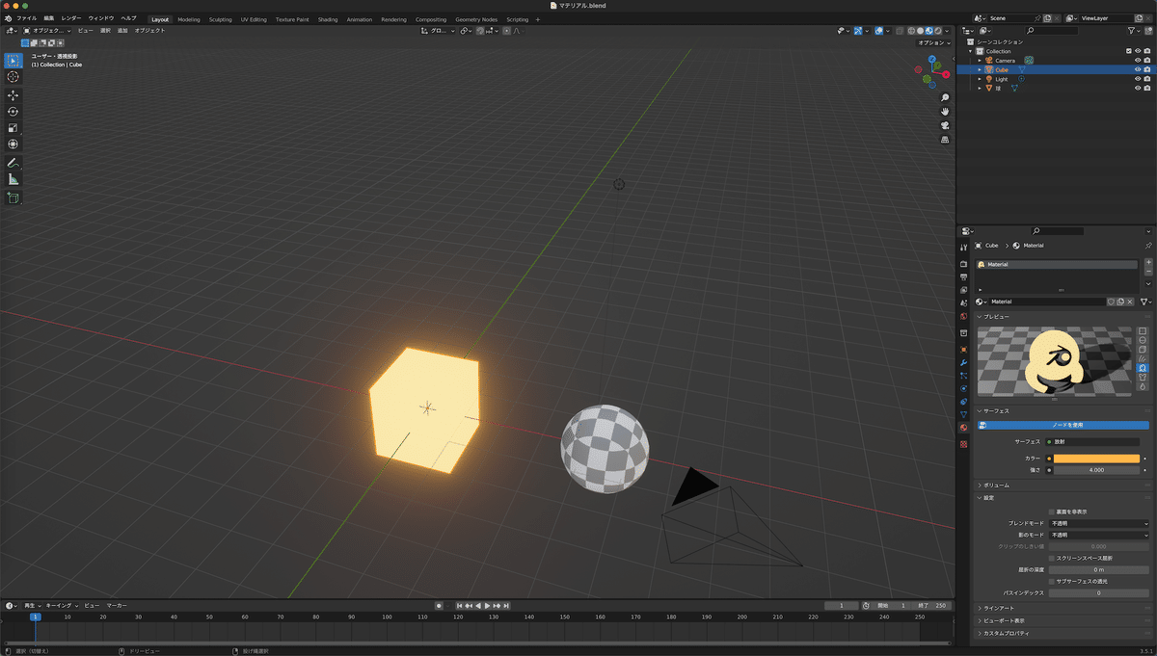
Task: Select the Add Cube tool
Action: [13, 197]
